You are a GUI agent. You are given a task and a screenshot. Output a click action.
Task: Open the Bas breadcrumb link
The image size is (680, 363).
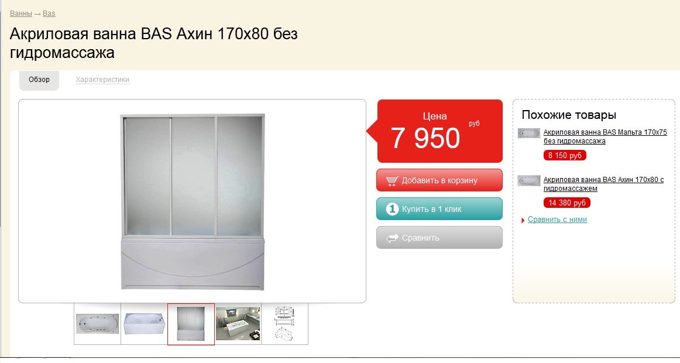49,13
